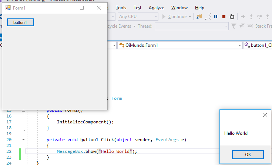Screen dimensions: 272x165
Task: Click the Show Next Statement arrow icon
Action: (x=243, y=17)
